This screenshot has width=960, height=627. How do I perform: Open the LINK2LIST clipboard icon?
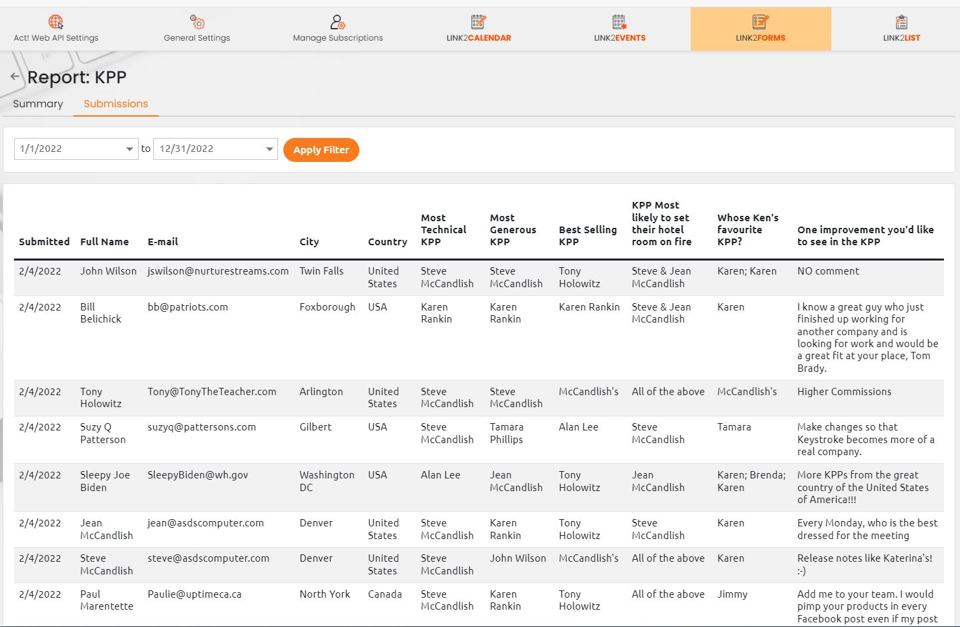[x=901, y=22]
